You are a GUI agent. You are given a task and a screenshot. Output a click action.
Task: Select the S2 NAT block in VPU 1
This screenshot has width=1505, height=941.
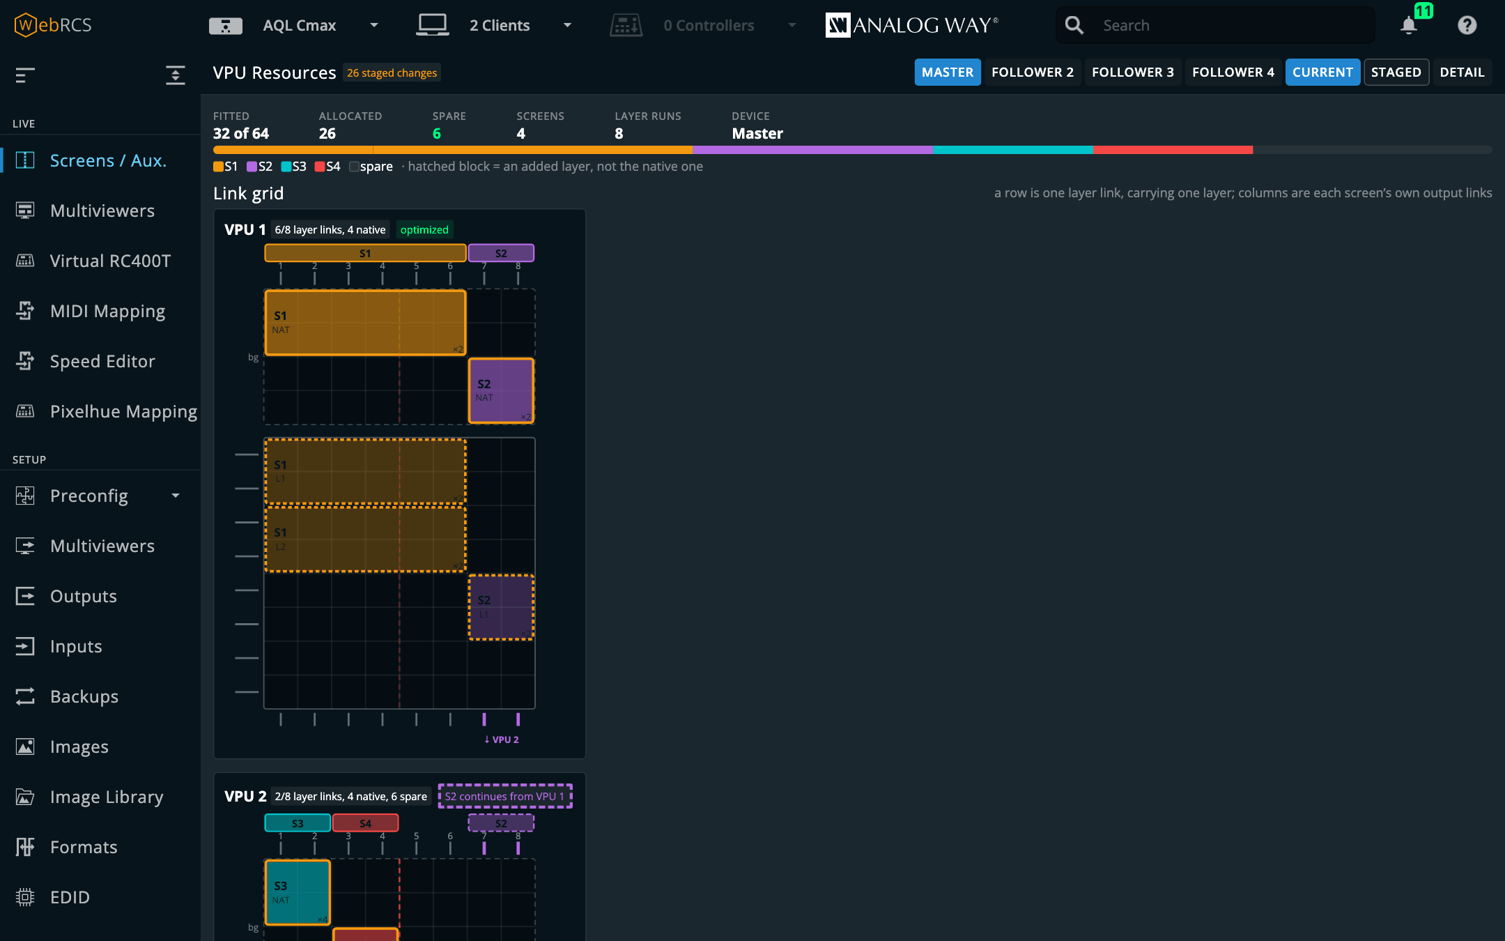click(x=501, y=390)
